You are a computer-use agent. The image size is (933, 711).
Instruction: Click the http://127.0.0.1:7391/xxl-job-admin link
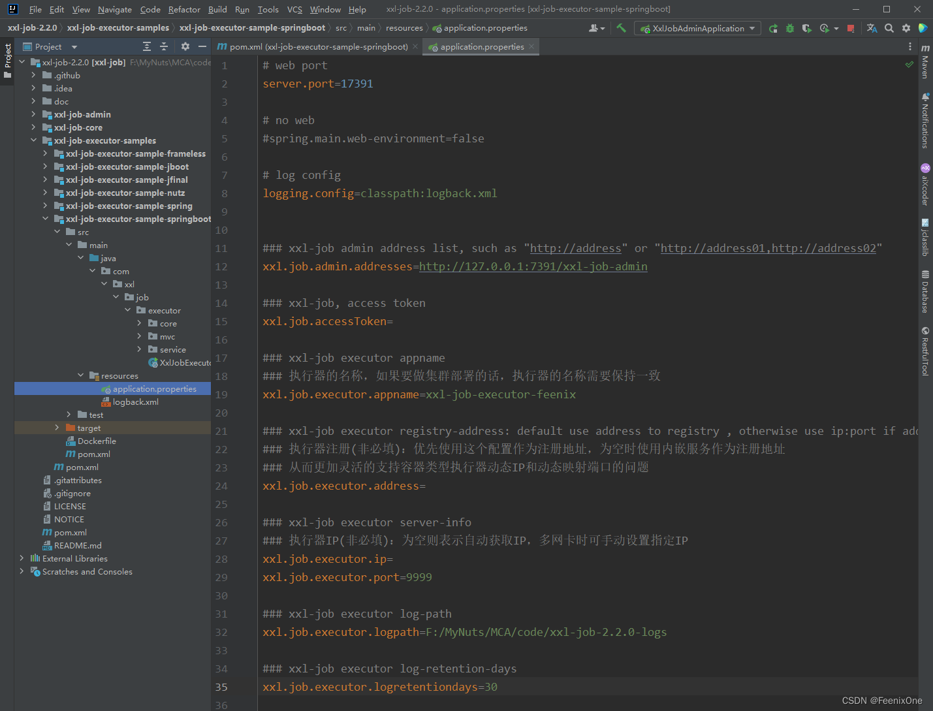tap(533, 266)
